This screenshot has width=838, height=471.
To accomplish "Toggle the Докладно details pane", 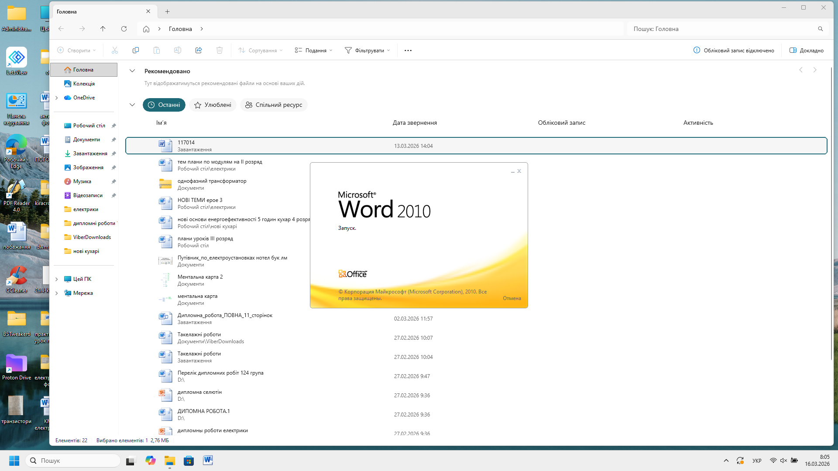I will pos(806,51).
